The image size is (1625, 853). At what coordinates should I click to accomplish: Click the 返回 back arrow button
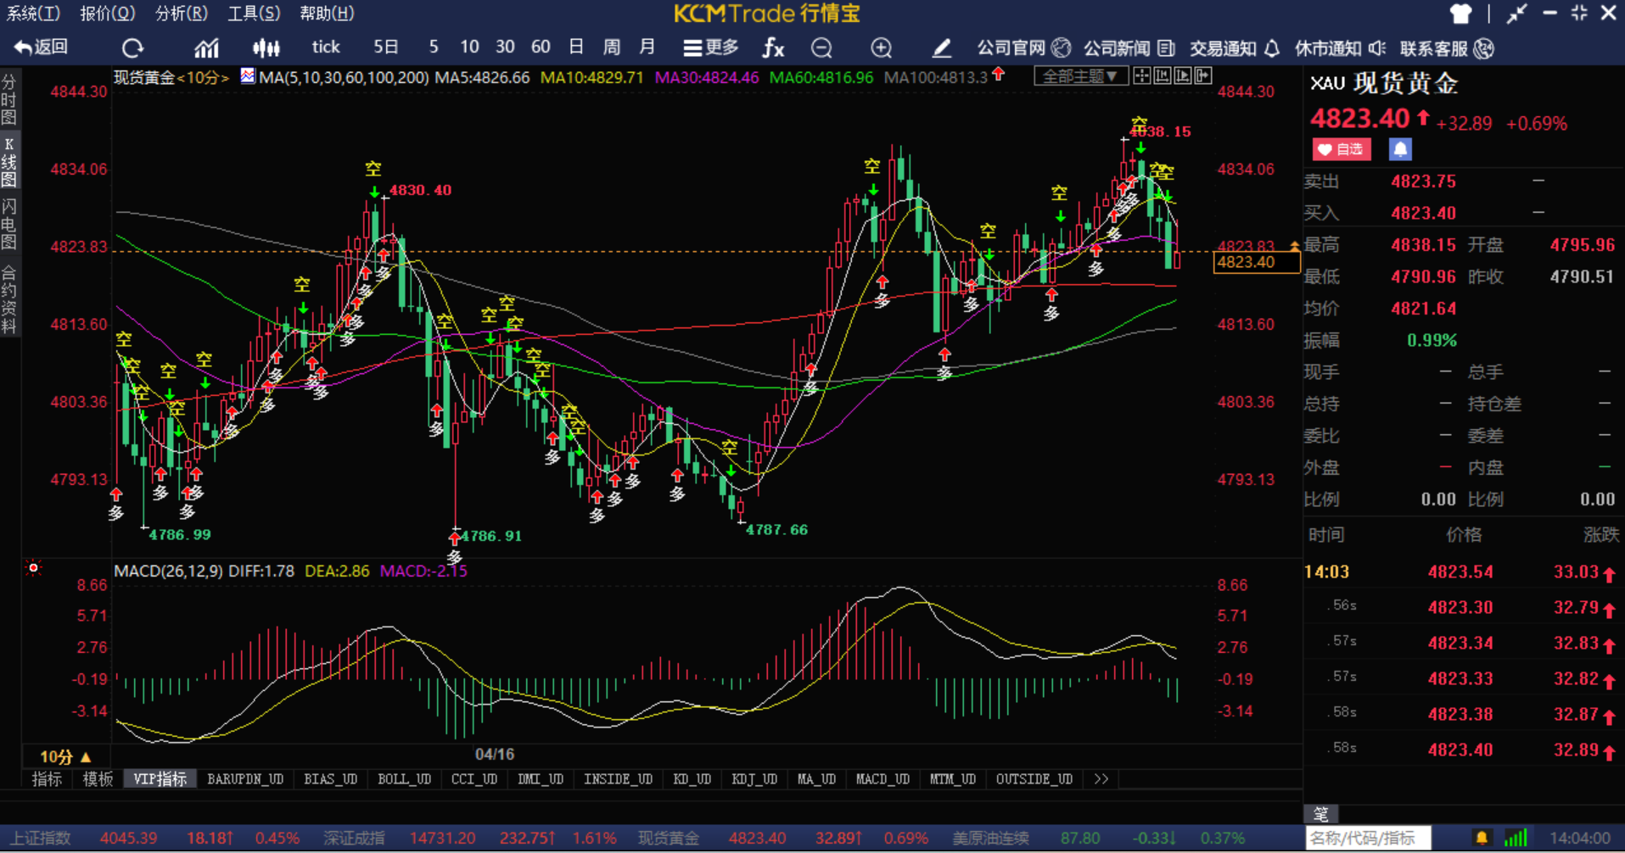tap(41, 47)
